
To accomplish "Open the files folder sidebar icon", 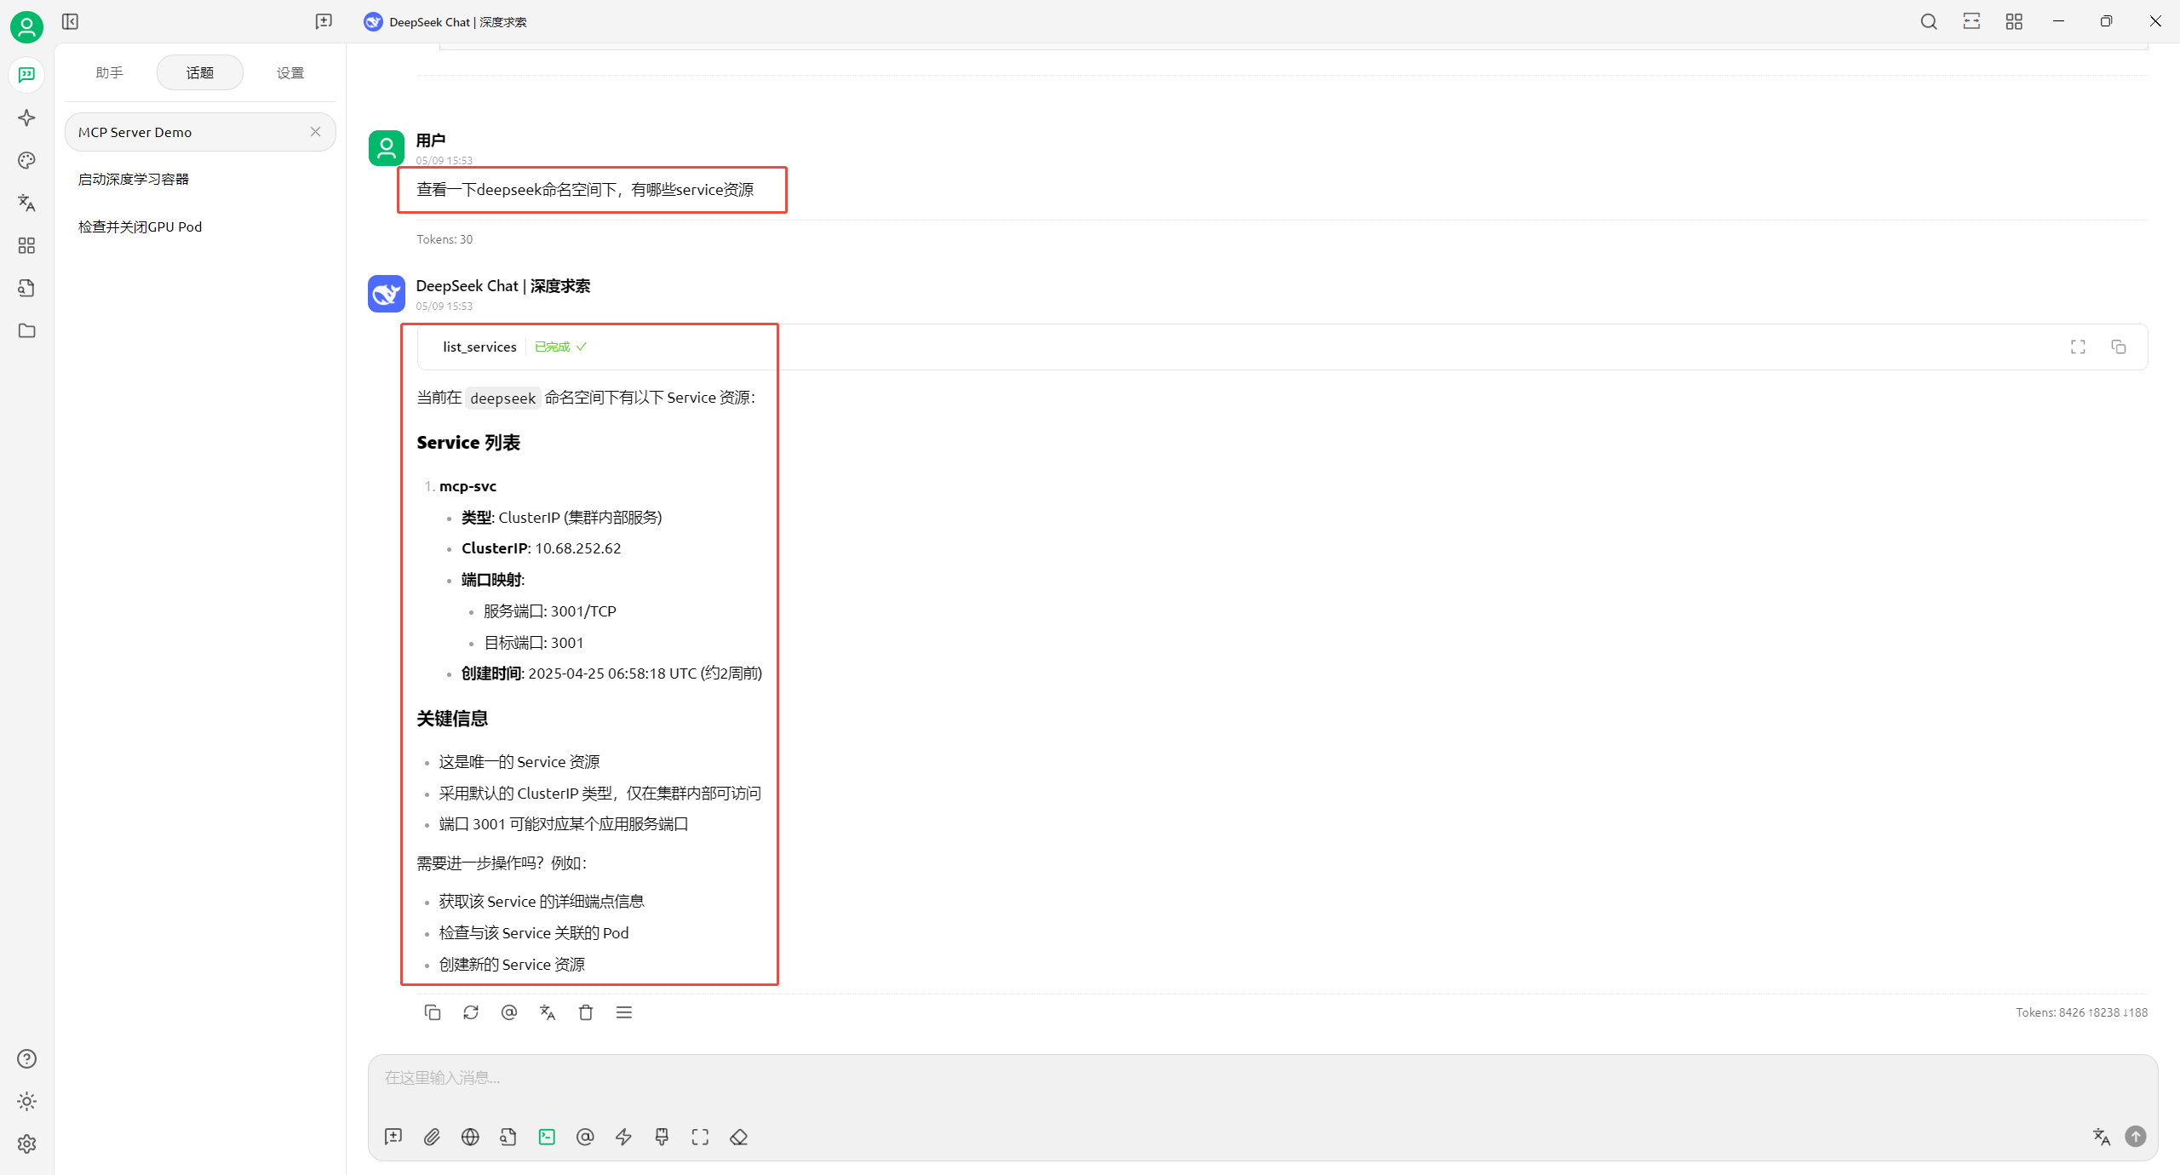I will click(x=26, y=330).
